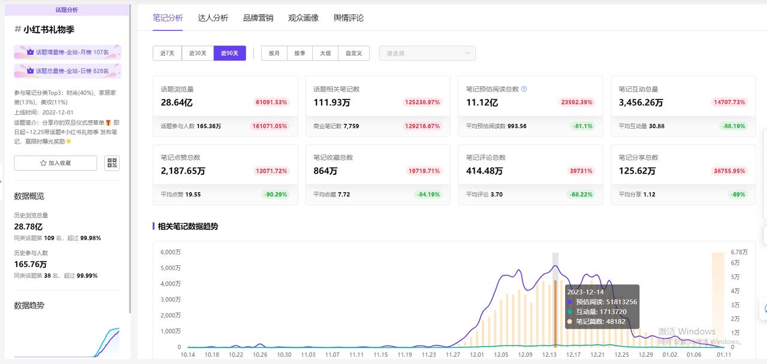
Task: Open the 舆情评论 tab
Action: 349,18
